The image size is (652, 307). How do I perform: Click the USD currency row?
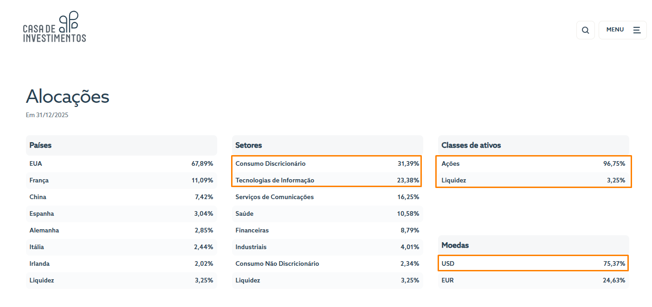coord(534,264)
